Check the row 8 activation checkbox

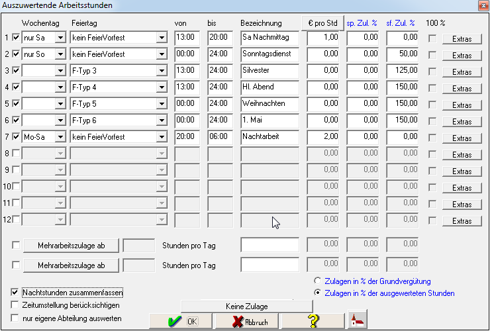click(x=16, y=154)
